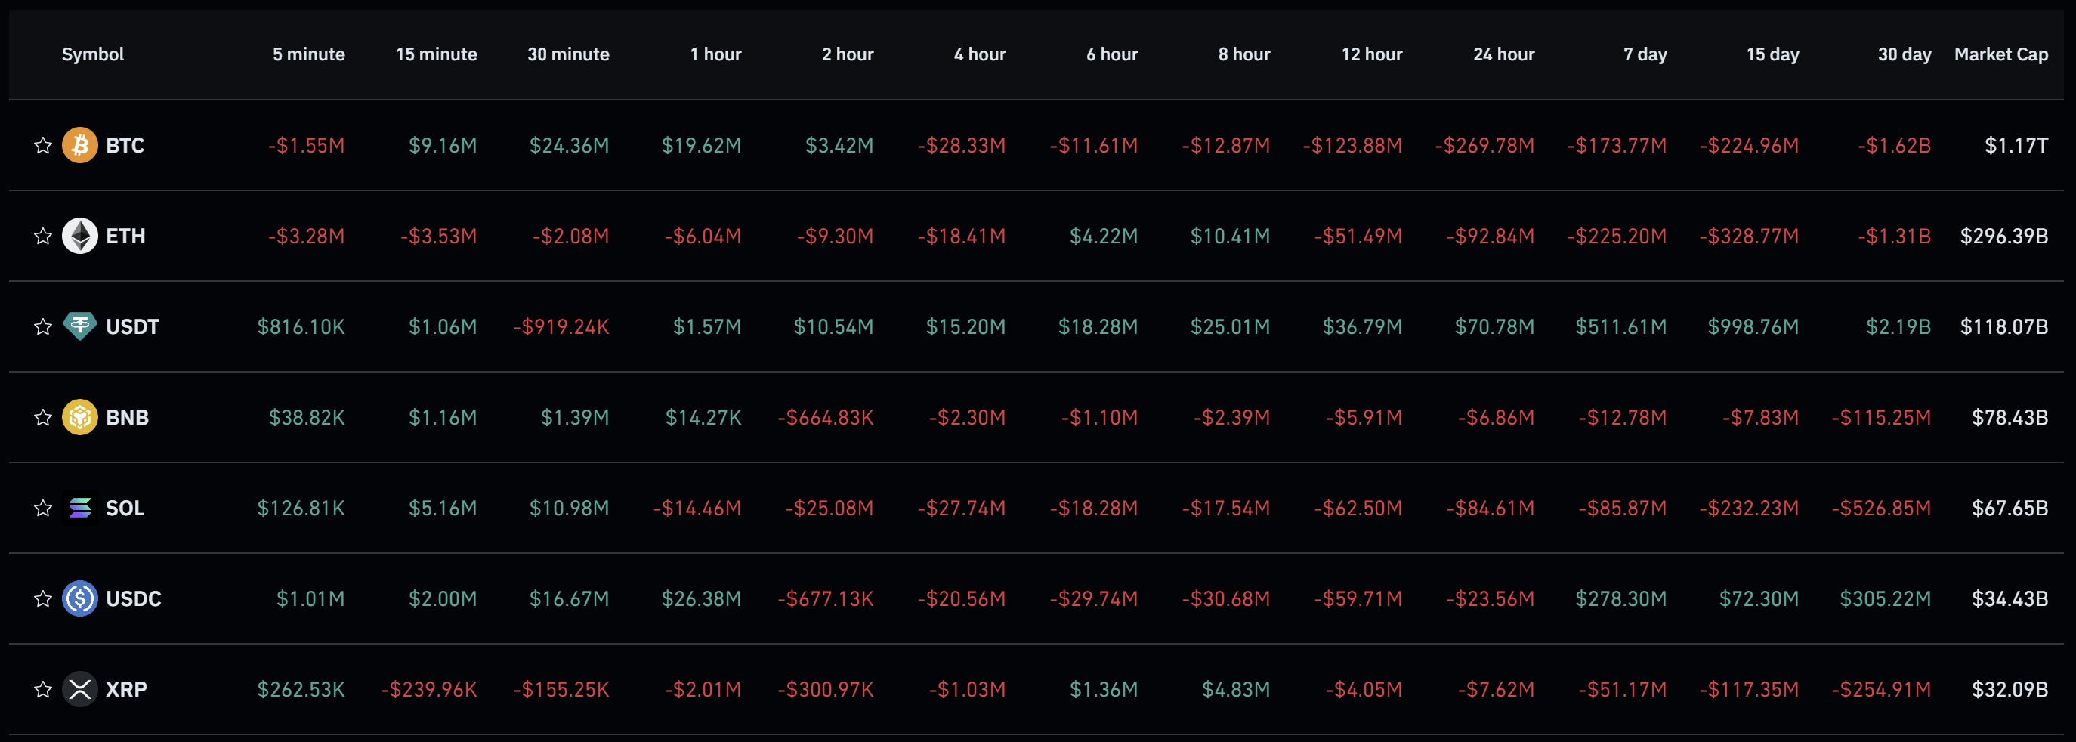Click BTC 12 hour value -$123.88M
Viewport: 2076px width, 742px height.
[1352, 145]
